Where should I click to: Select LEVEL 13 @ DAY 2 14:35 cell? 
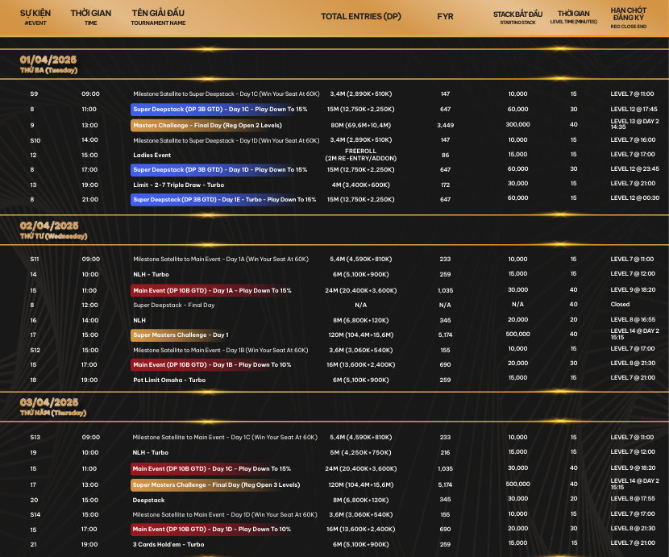point(634,124)
